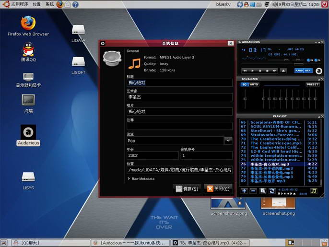Toggle the RAND shuffle button

[x=299, y=71]
